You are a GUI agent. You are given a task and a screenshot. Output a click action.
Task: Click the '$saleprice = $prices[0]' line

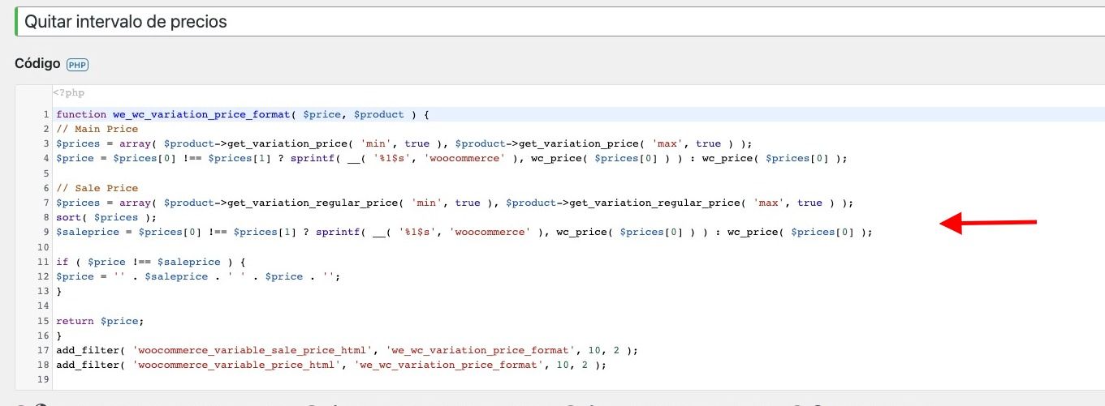pos(464,232)
